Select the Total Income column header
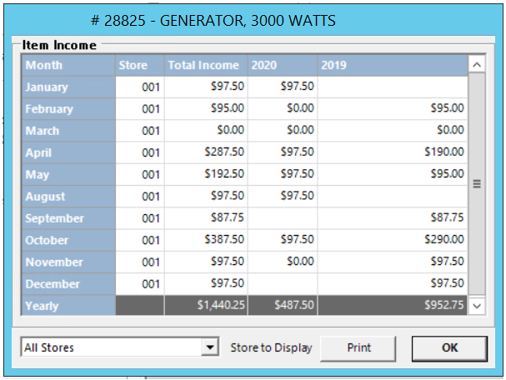The image size is (506, 380). pyautogui.click(x=206, y=65)
